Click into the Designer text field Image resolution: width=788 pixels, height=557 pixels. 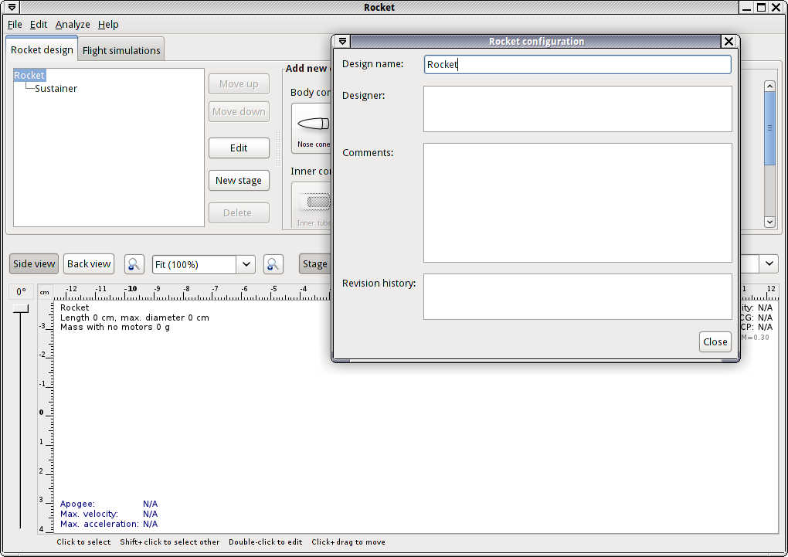(577, 109)
